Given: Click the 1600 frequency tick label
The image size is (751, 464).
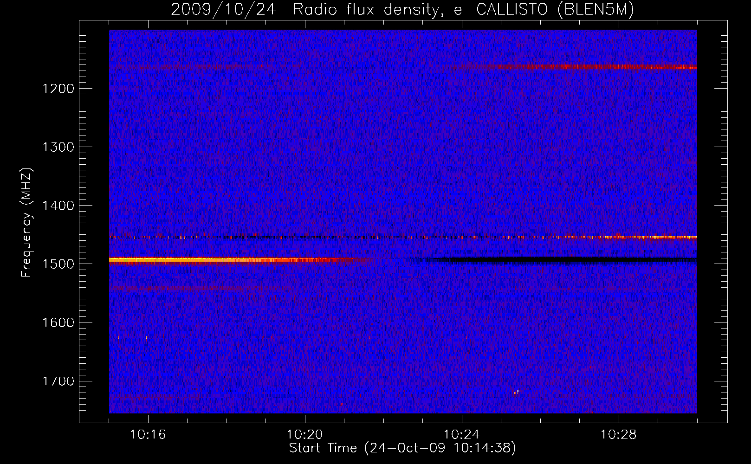Looking at the screenshot, I should point(58,322).
